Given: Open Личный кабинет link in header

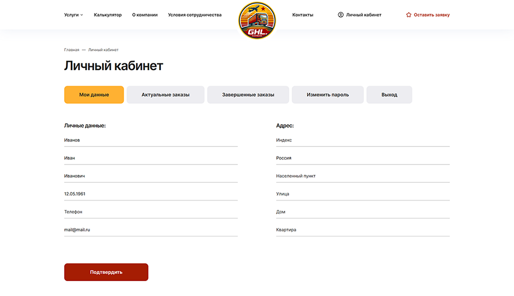Looking at the screenshot, I should pyautogui.click(x=364, y=15).
